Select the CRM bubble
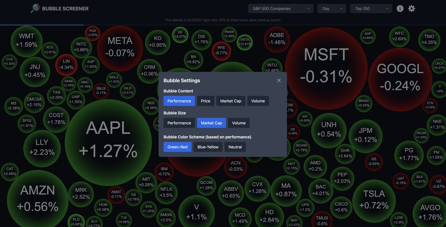Viewport: 446px width, 227px height. pyautogui.click(x=149, y=70)
